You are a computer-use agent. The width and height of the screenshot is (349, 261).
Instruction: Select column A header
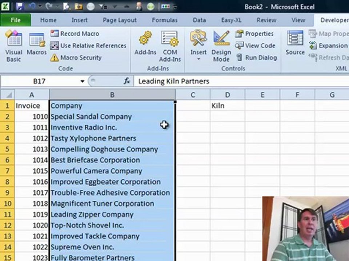pos(32,95)
